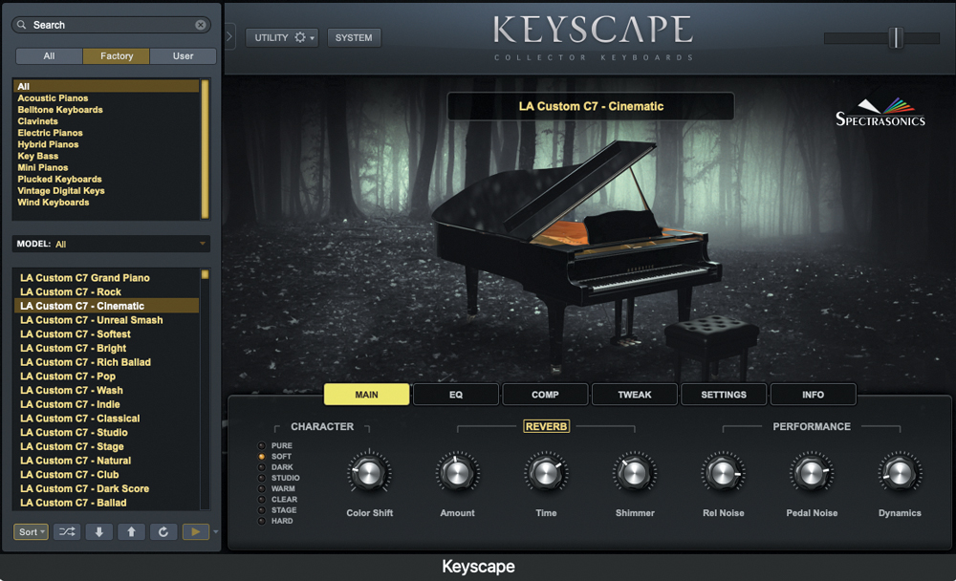Click the Keyscape Collector Keyboards logo
The image size is (956, 581).
pos(593,38)
